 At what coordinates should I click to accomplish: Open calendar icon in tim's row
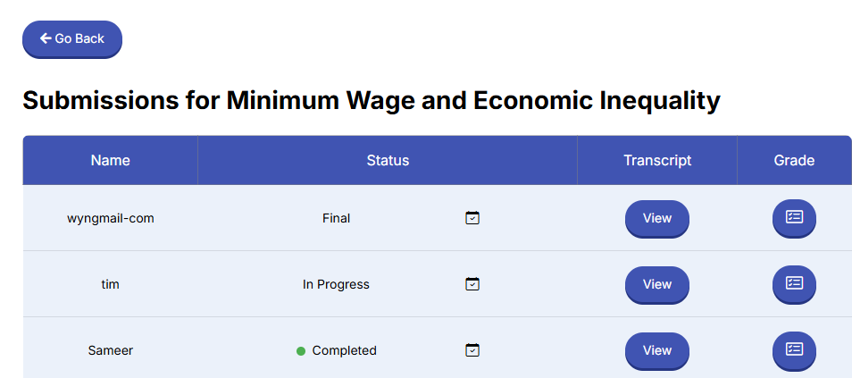(x=472, y=284)
